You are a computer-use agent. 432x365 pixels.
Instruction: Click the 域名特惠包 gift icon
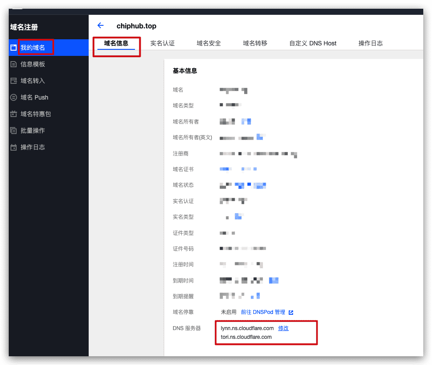pos(14,114)
